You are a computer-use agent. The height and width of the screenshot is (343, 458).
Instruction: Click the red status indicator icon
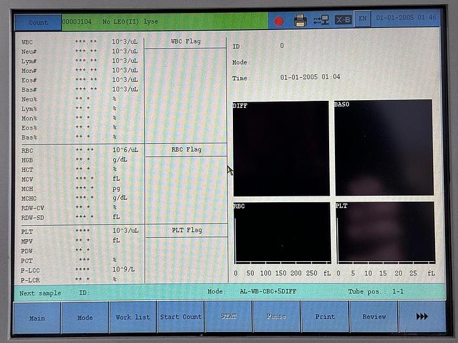tap(279, 21)
